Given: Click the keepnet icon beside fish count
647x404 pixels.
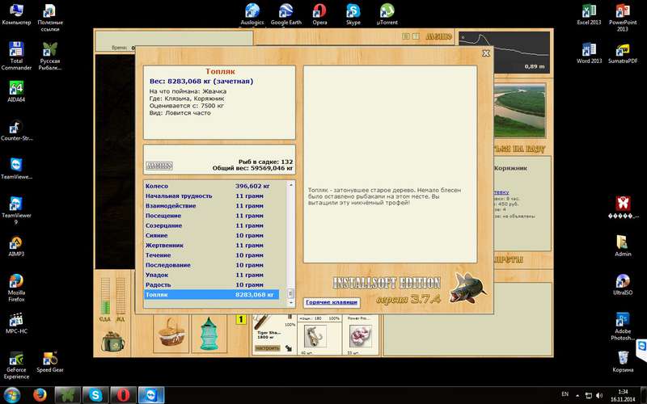Looking at the screenshot, I should [159, 166].
